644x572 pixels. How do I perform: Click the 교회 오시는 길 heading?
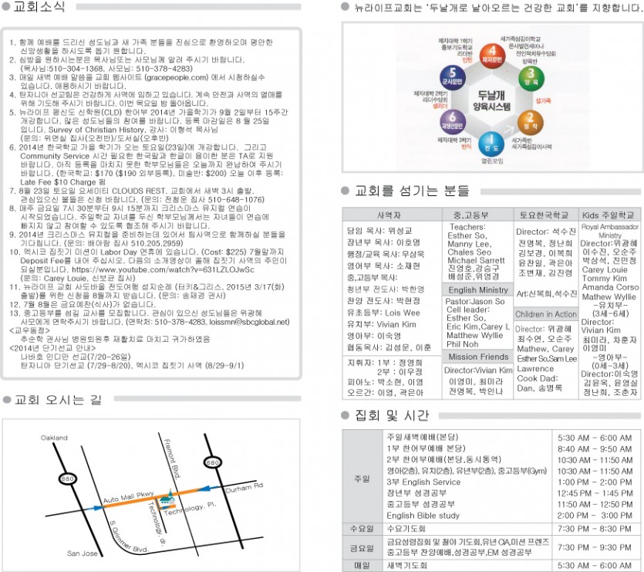[58, 399]
